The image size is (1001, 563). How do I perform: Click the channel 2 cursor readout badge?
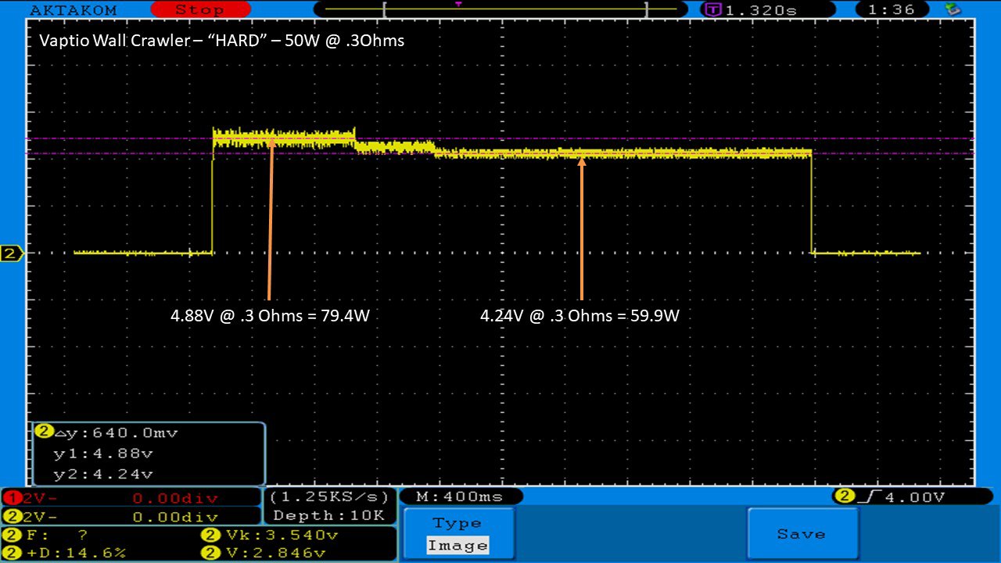pyautogui.click(x=44, y=432)
